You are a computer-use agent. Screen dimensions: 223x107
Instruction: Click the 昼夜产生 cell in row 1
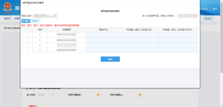[x=103, y=35]
